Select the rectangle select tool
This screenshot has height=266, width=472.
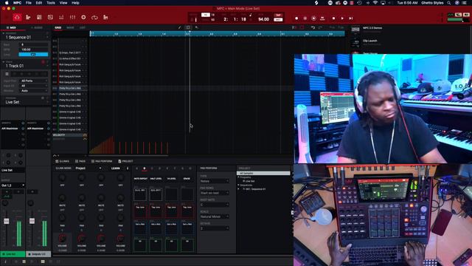188,27
